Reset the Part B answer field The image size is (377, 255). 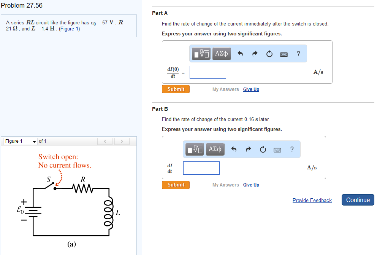[263, 149]
